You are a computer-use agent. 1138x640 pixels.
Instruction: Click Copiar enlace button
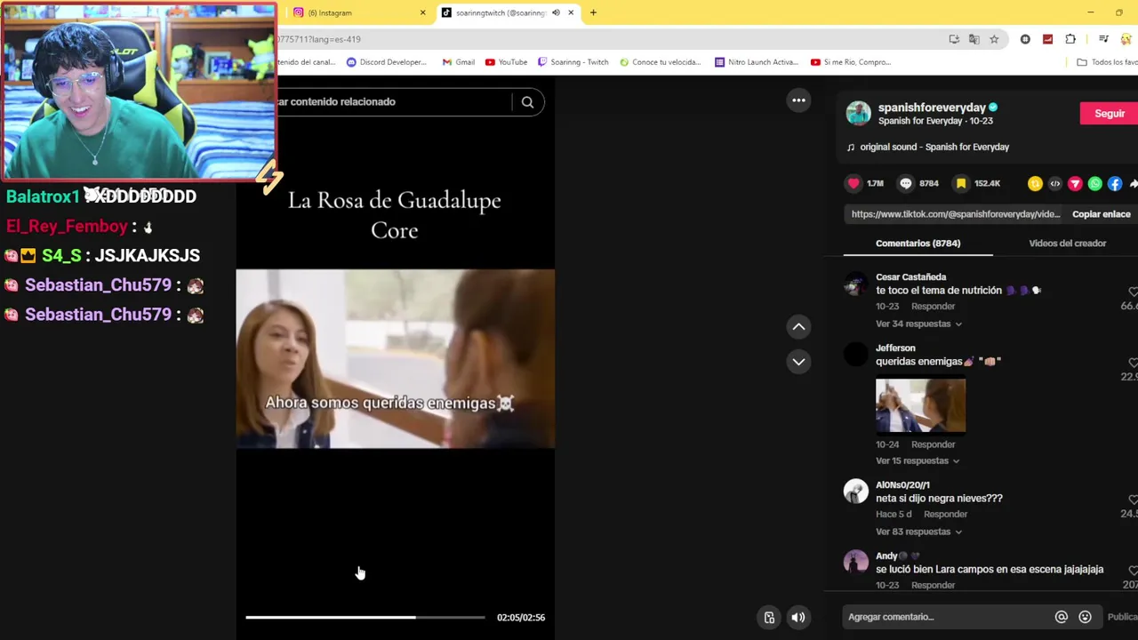point(1102,214)
